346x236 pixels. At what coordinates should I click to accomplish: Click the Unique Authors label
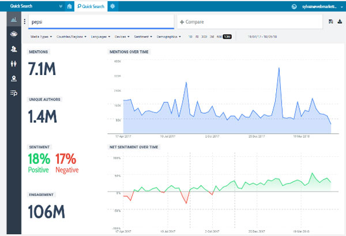(44, 100)
